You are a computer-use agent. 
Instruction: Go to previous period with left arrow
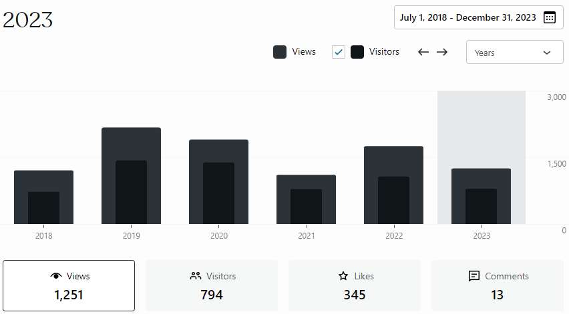[x=423, y=52]
